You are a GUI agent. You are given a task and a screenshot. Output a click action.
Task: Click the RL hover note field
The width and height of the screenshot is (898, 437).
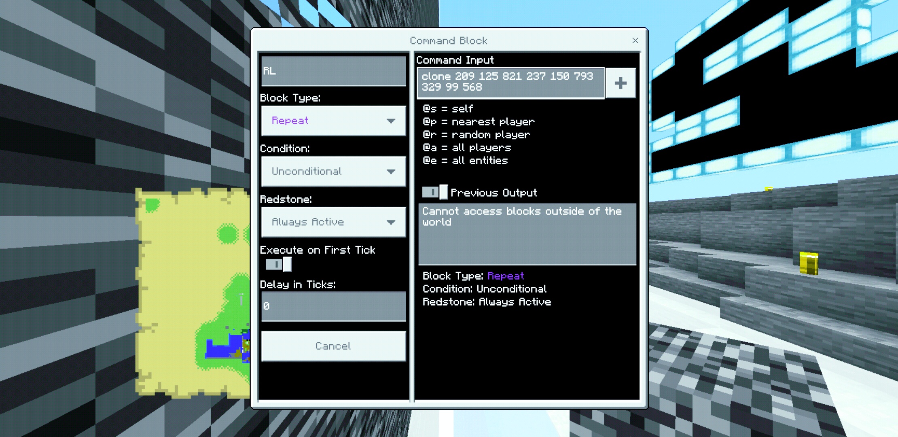pos(333,71)
